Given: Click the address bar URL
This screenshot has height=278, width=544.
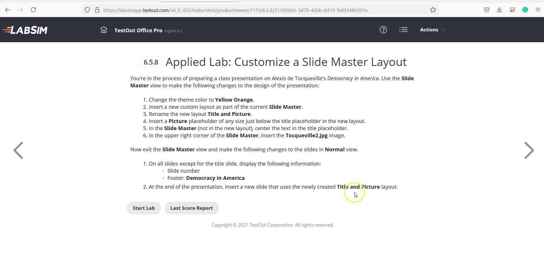Looking at the screenshot, I should pos(236,10).
